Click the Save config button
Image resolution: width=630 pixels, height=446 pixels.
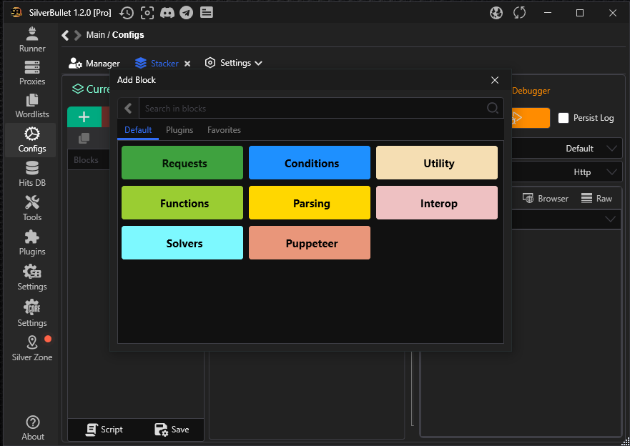172,430
